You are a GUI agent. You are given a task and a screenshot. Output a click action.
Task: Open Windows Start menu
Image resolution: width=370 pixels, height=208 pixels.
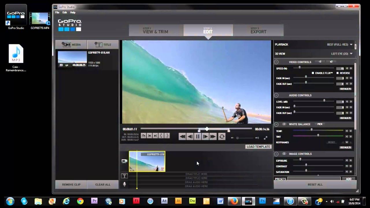(x=10, y=201)
